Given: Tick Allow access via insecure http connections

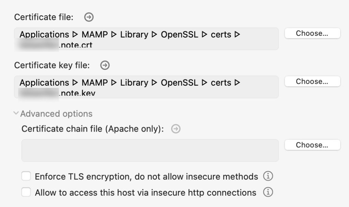Looking at the screenshot, I should click(x=26, y=192).
